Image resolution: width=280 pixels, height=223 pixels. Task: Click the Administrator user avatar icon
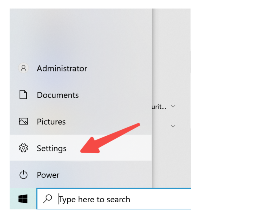23,68
